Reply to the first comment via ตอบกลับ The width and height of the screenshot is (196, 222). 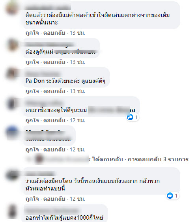click(54, 33)
